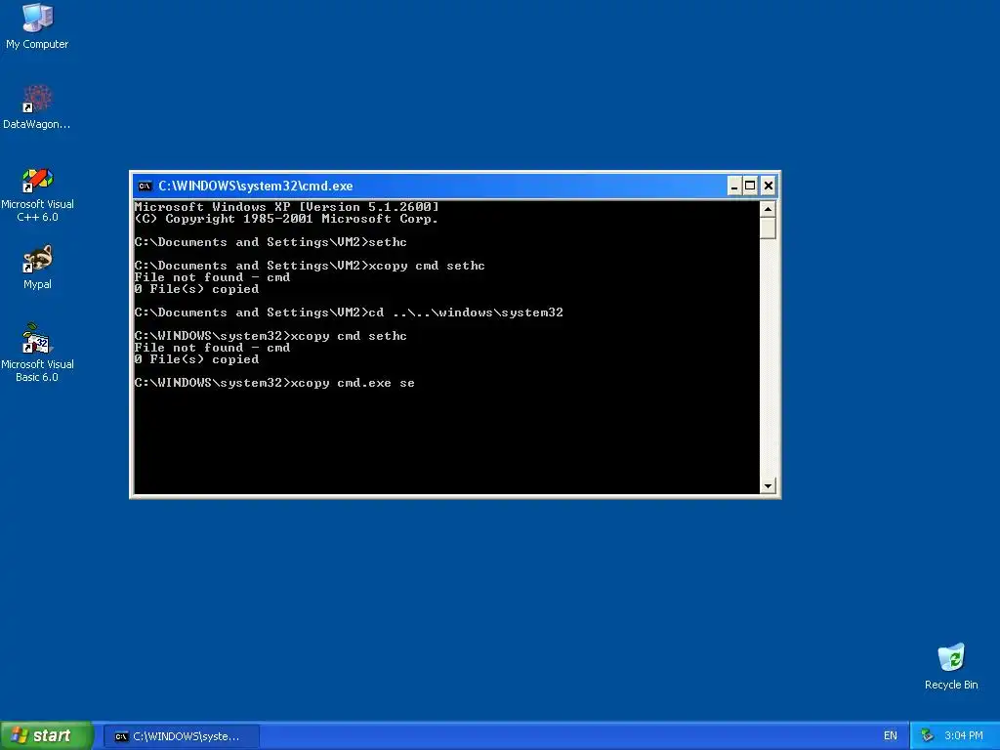Open the cmd.exe title bar system icon
Viewport: 1000px width, 750px height.
[x=146, y=187]
